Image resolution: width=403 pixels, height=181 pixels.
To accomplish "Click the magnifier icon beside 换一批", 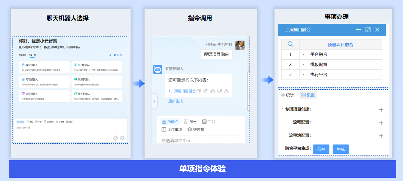I will click(x=110, y=55).
